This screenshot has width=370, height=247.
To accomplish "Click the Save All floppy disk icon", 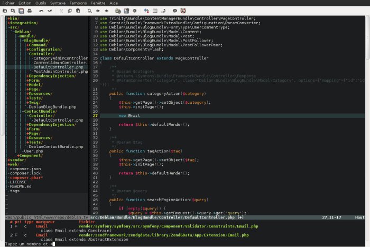I will [x=21, y=11].
